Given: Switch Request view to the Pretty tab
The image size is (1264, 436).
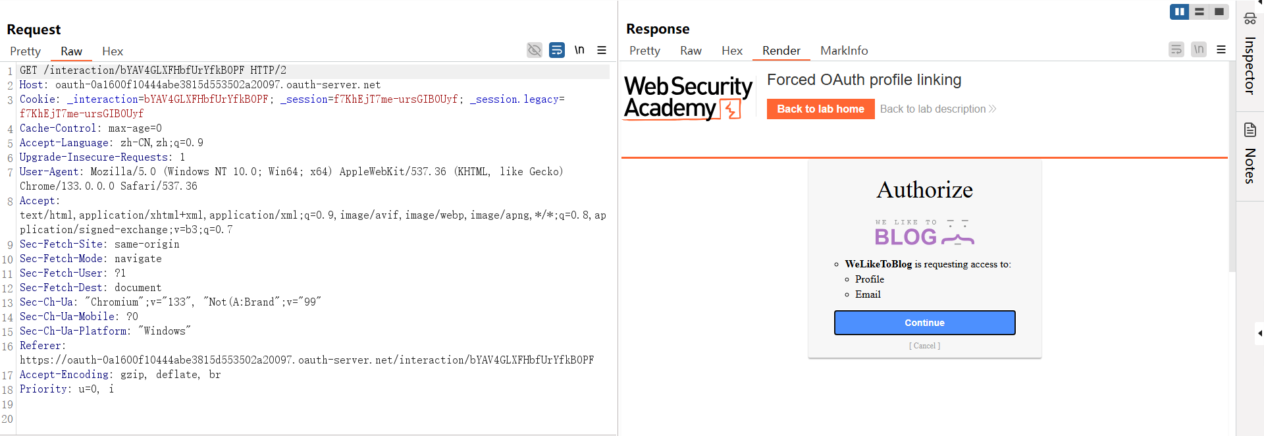Looking at the screenshot, I should coord(25,51).
